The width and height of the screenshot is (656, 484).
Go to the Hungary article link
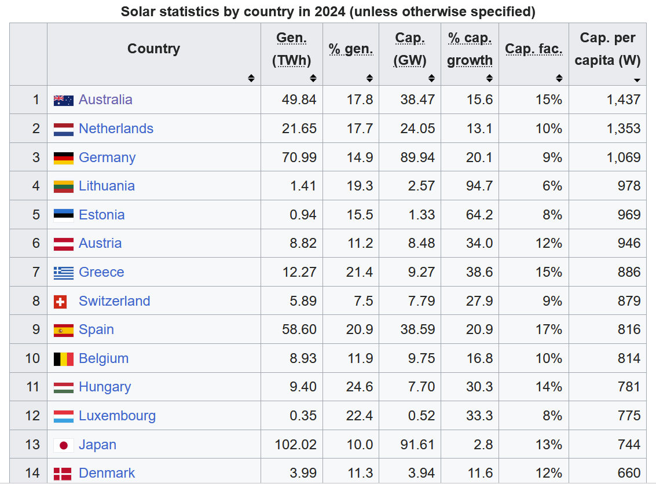tap(105, 387)
